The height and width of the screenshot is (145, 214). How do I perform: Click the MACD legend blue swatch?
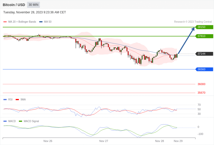[x=5, y=121]
